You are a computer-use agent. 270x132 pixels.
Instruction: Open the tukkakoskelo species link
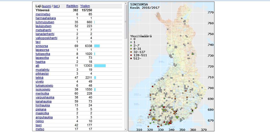(x=44, y=86)
